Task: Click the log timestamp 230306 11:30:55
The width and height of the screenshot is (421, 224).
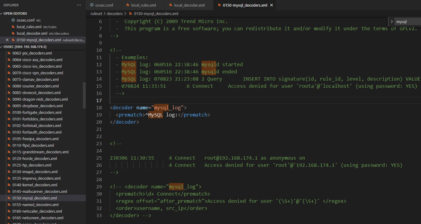Action: pos(132,158)
